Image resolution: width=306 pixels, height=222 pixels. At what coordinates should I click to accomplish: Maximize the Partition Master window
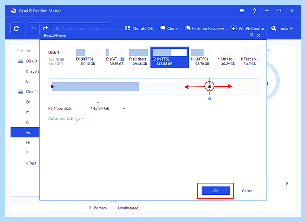point(279,11)
